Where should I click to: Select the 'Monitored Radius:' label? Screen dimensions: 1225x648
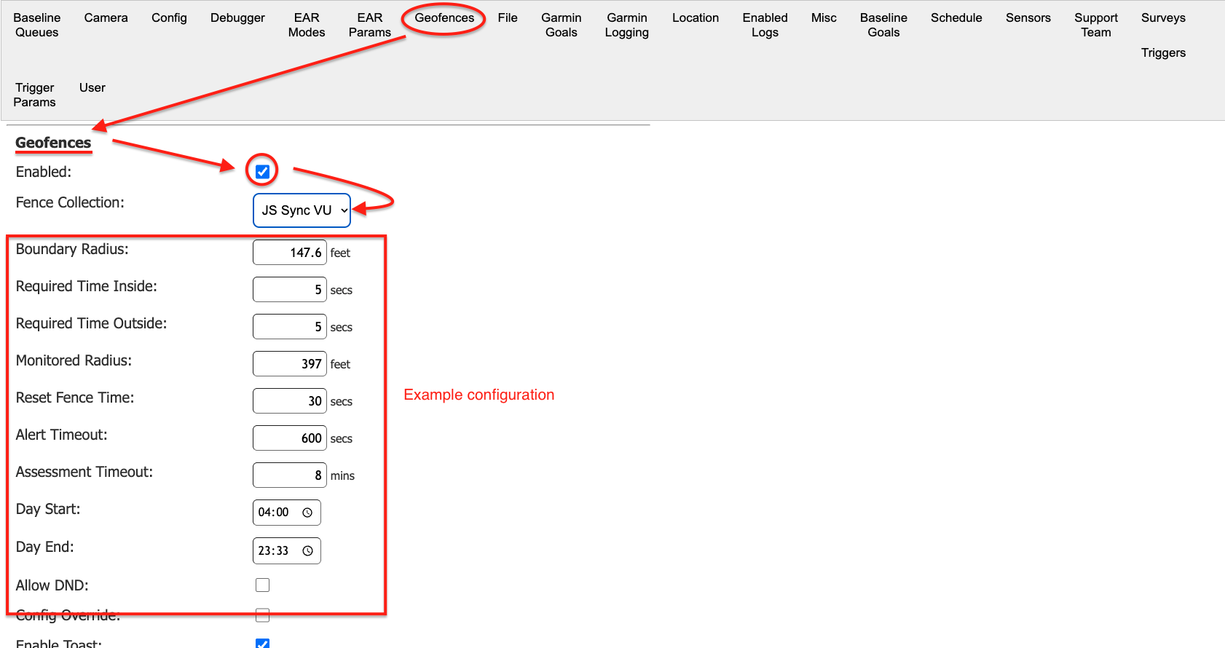click(74, 360)
